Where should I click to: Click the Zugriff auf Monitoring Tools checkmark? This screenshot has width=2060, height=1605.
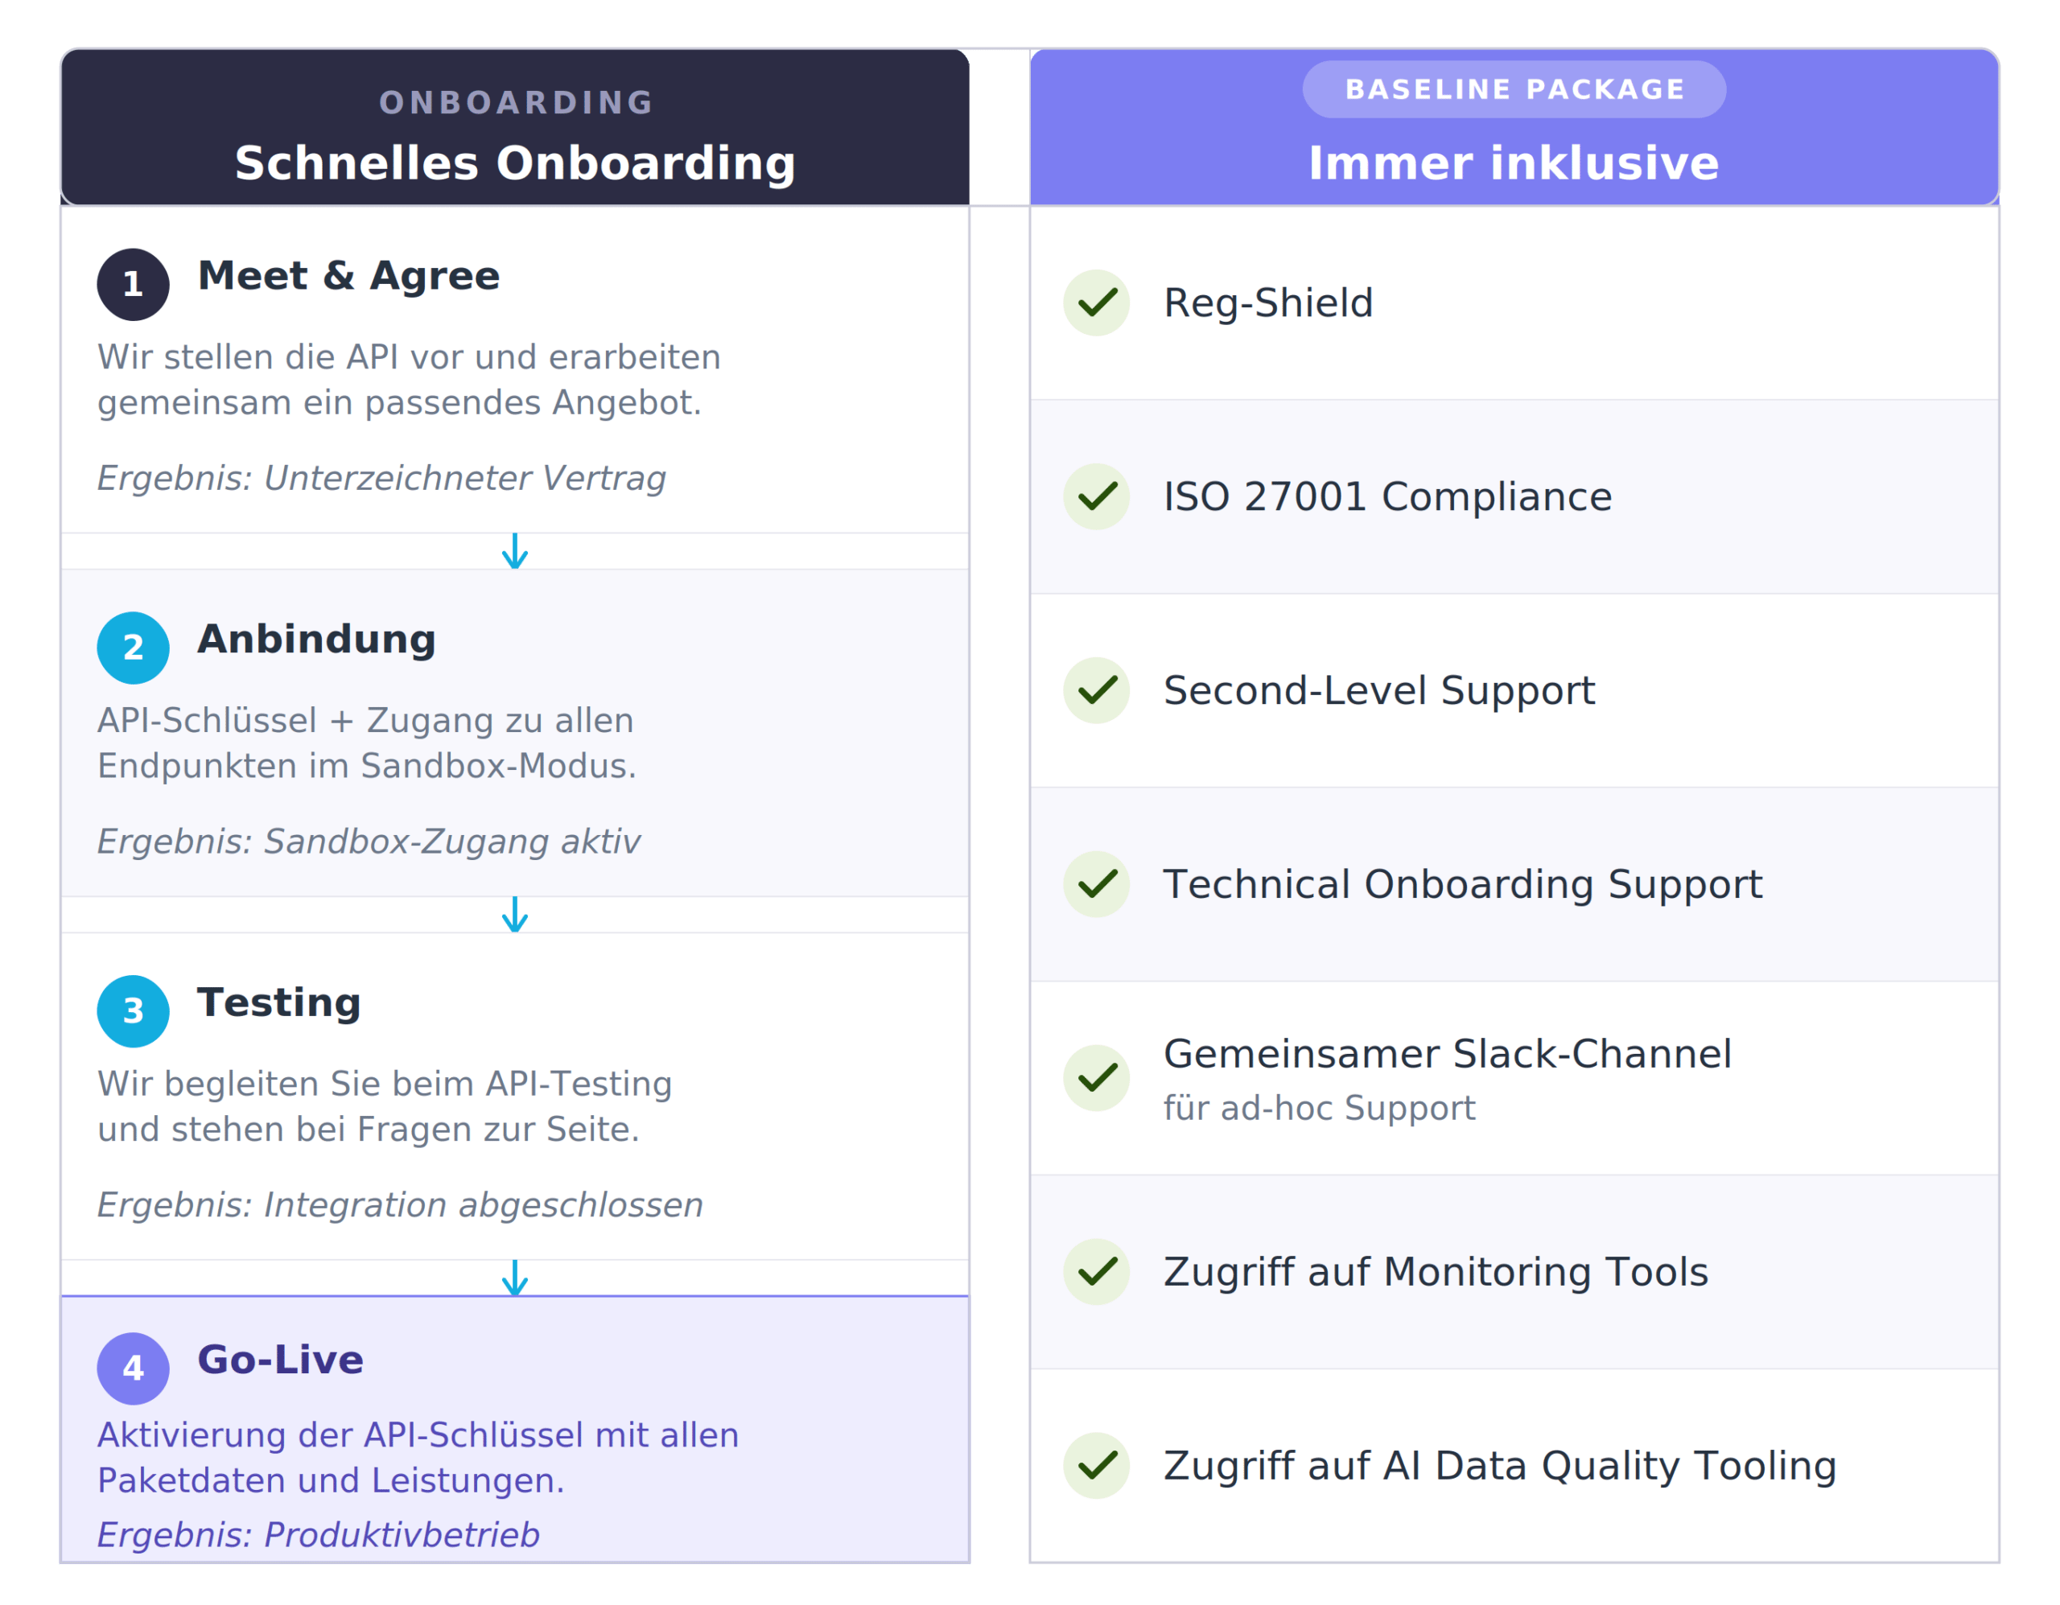click(x=1096, y=1272)
